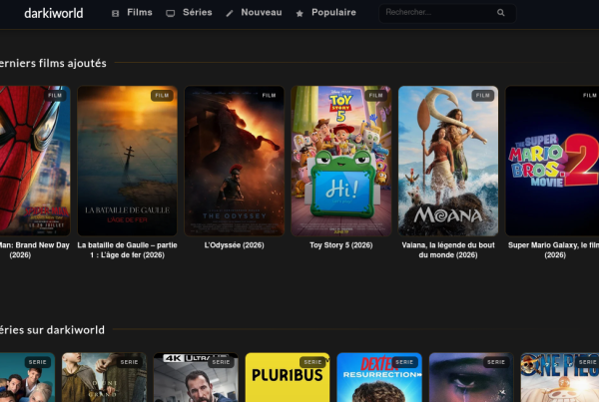Click the SERIE badge on the teary eye thumbnail
The width and height of the screenshot is (599, 402).
[x=496, y=362]
